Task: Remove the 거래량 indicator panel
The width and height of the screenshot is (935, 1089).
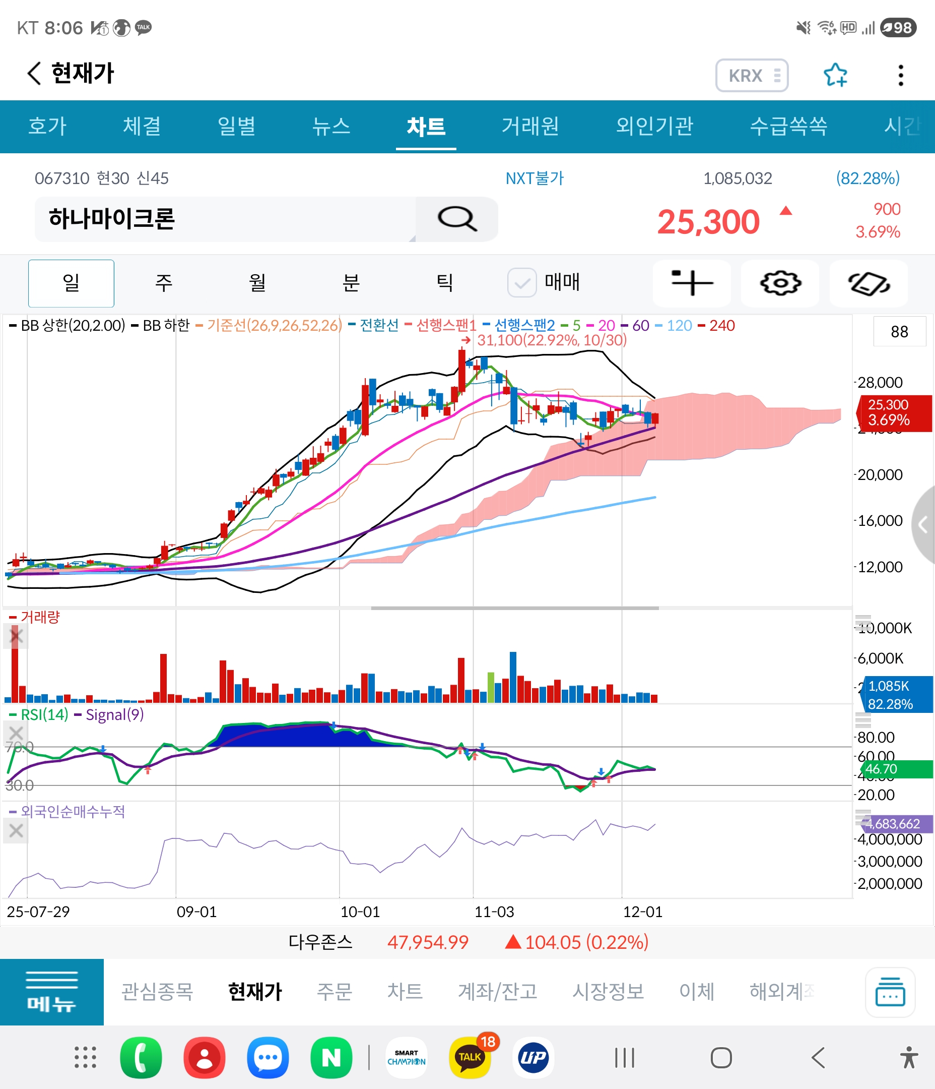Action: click(16, 636)
